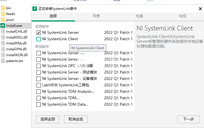
Task: Check the NI SystemLink TDM Analysis checkbox
Action: pos(39,92)
